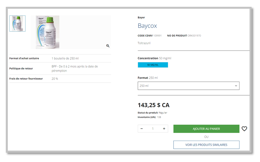Click Voir les produits similaires button
Image resolution: width=260 pixels, height=162 pixels.
(206, 145)
